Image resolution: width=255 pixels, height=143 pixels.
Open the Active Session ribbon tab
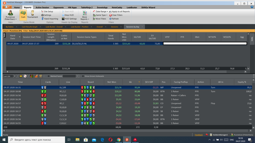42,8
